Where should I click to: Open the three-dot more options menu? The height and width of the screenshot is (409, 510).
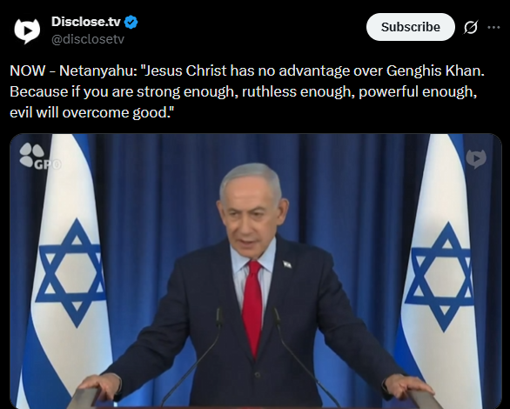[x=493, y=28]
